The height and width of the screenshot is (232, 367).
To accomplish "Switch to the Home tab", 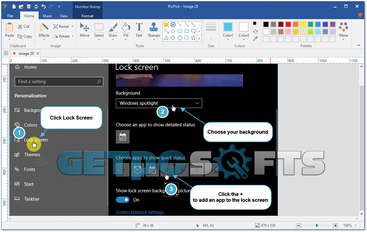I will tap(29, 16).
